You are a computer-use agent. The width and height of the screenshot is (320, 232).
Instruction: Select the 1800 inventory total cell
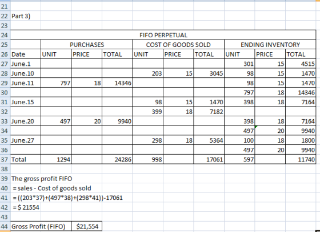[301, 140]
